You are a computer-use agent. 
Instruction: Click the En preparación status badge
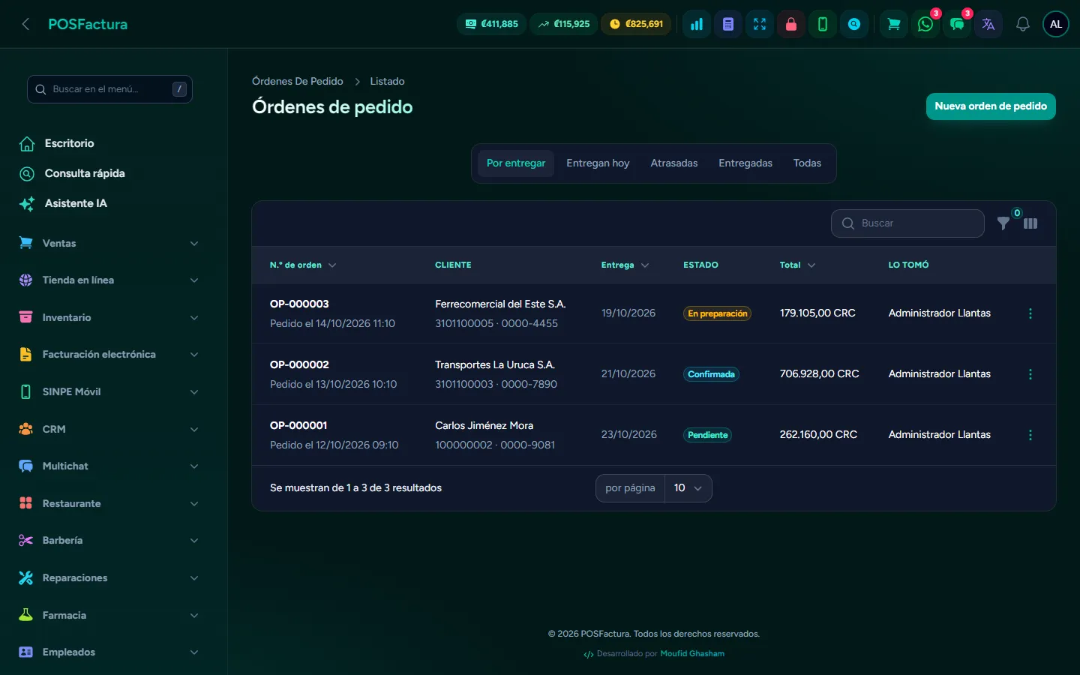tap(718, 313)
